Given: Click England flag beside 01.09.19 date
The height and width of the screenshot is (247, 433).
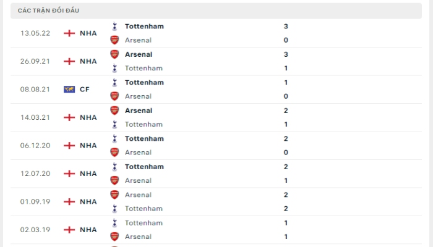Looking at the screenshot, I should point(69,202).
